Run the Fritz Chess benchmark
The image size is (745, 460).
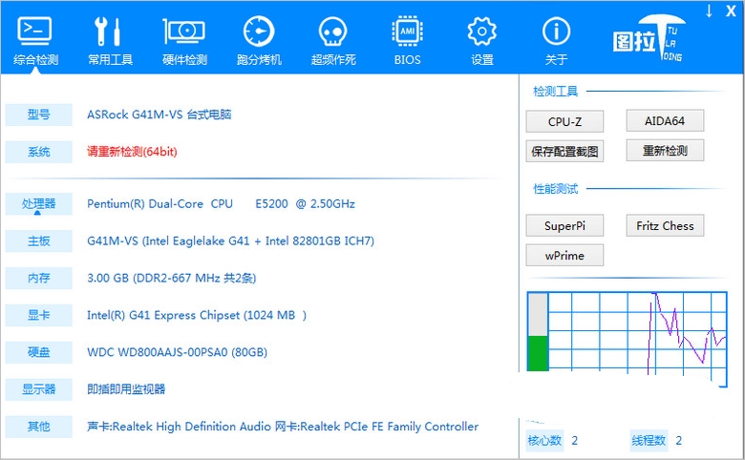[665, 225]
